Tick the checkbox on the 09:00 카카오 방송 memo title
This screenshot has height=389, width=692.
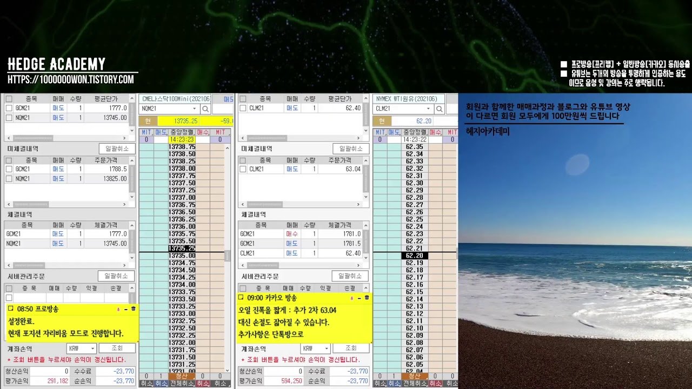point(242,298)
